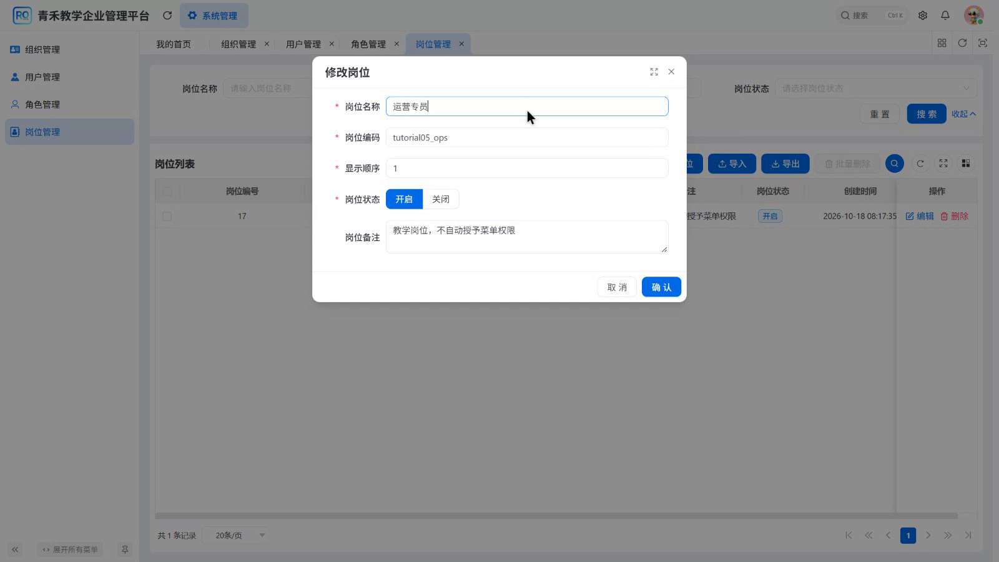
Task: Click the user avatar in top bar
Action: [974, 15]
